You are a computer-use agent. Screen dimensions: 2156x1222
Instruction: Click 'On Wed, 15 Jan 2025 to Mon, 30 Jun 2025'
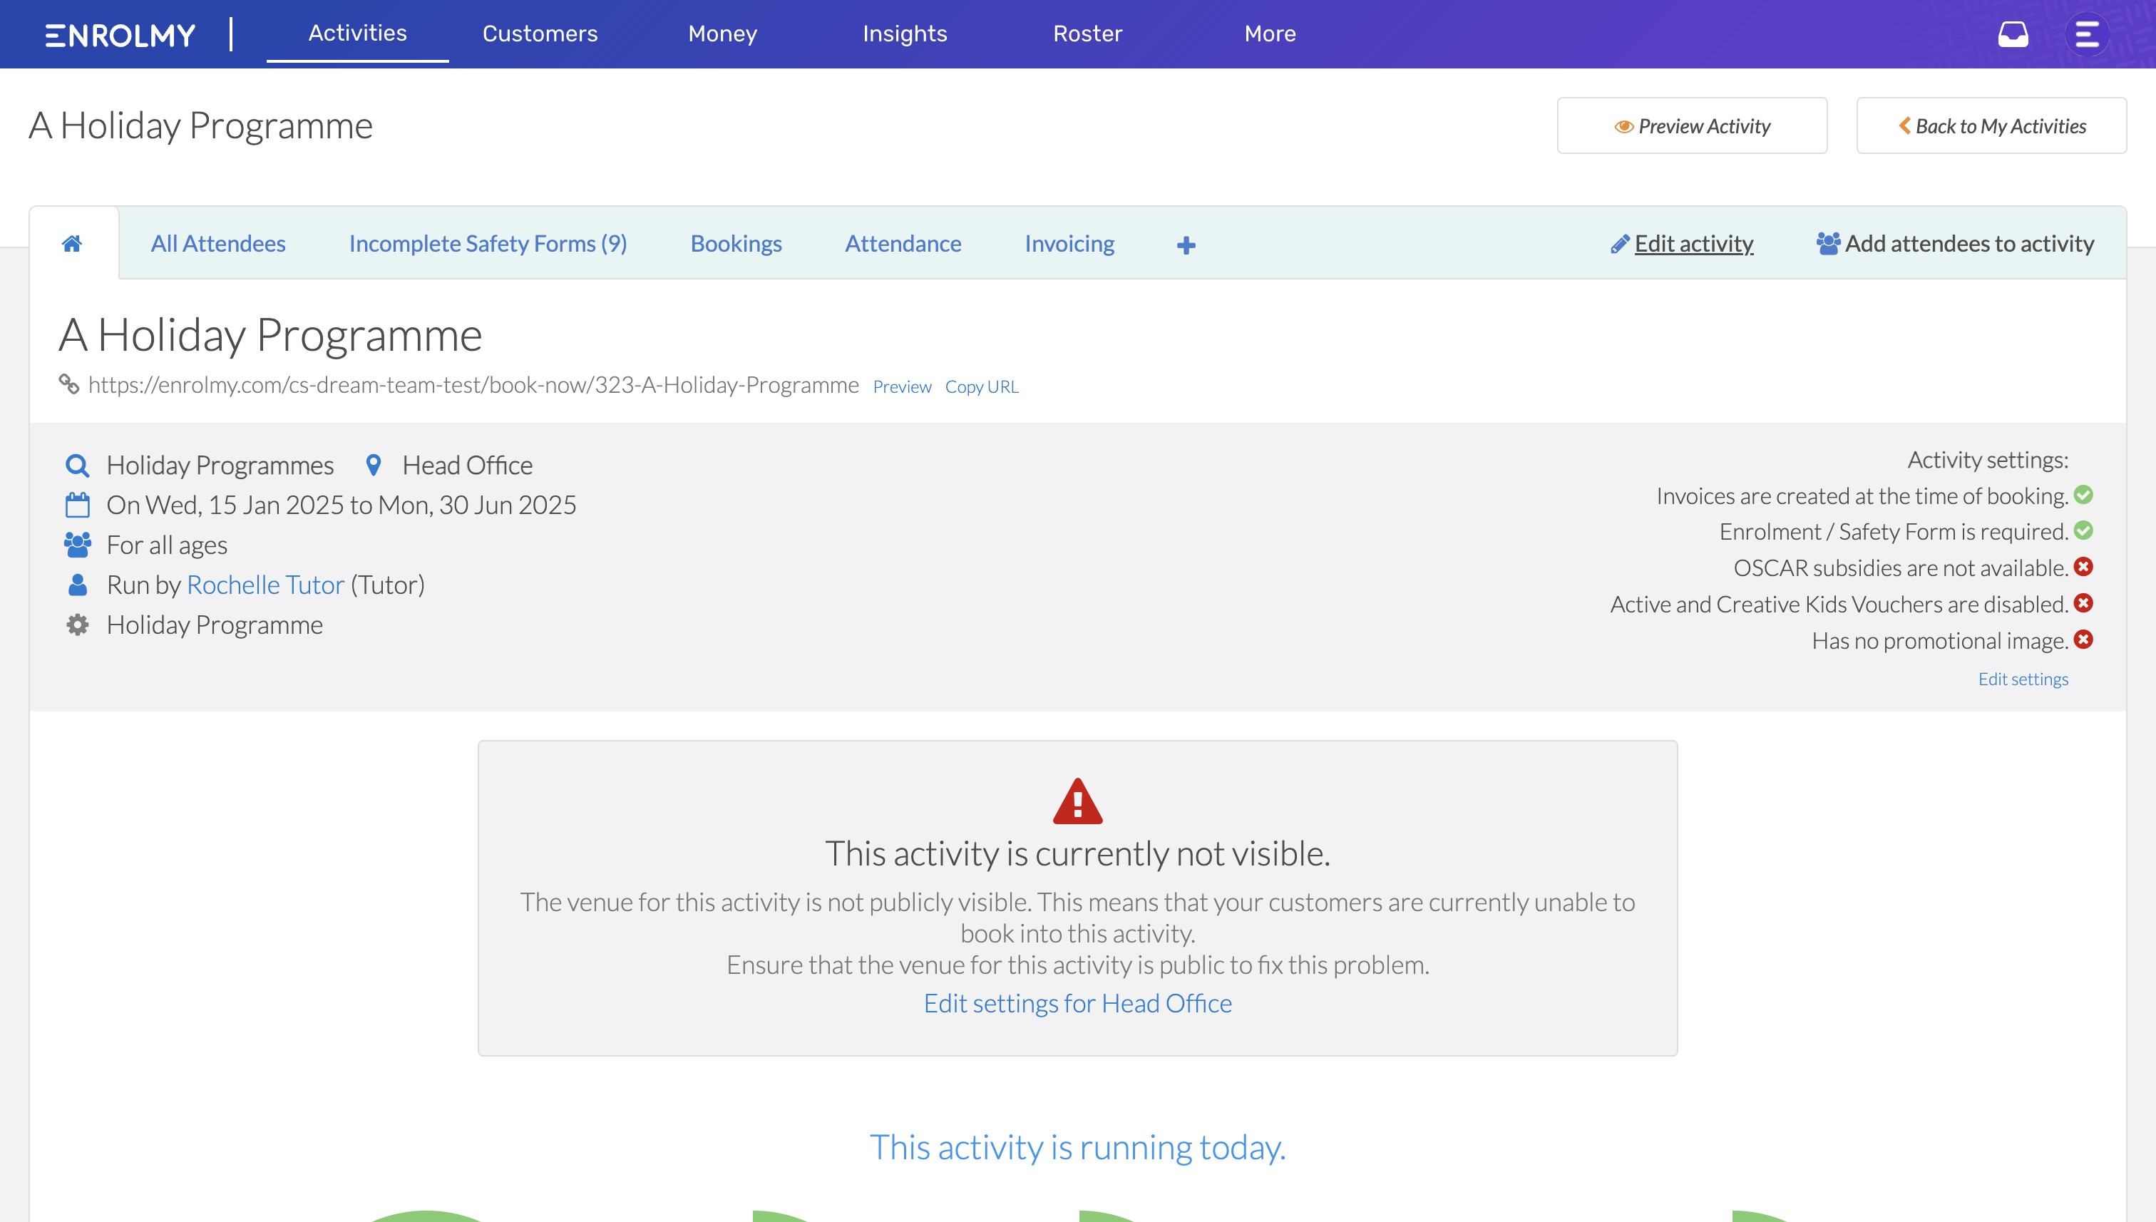click(342, 505)
